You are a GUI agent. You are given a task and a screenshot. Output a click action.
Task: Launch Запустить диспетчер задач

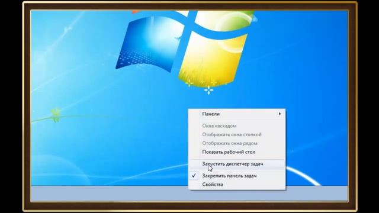click(237, 164)
